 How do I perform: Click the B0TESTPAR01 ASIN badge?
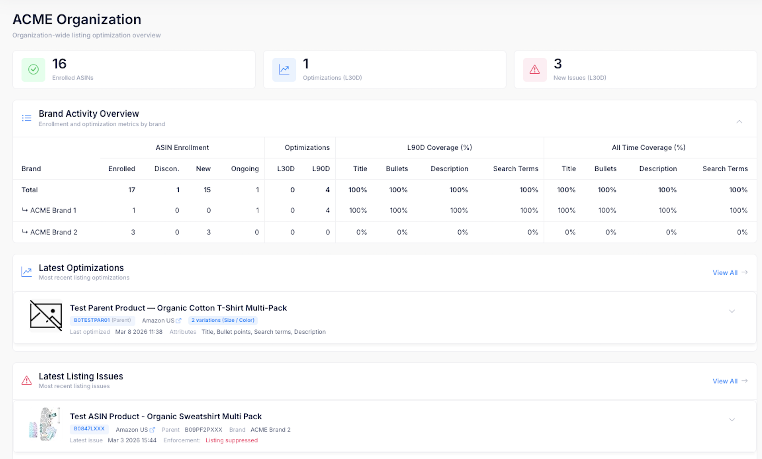[92, 320]
